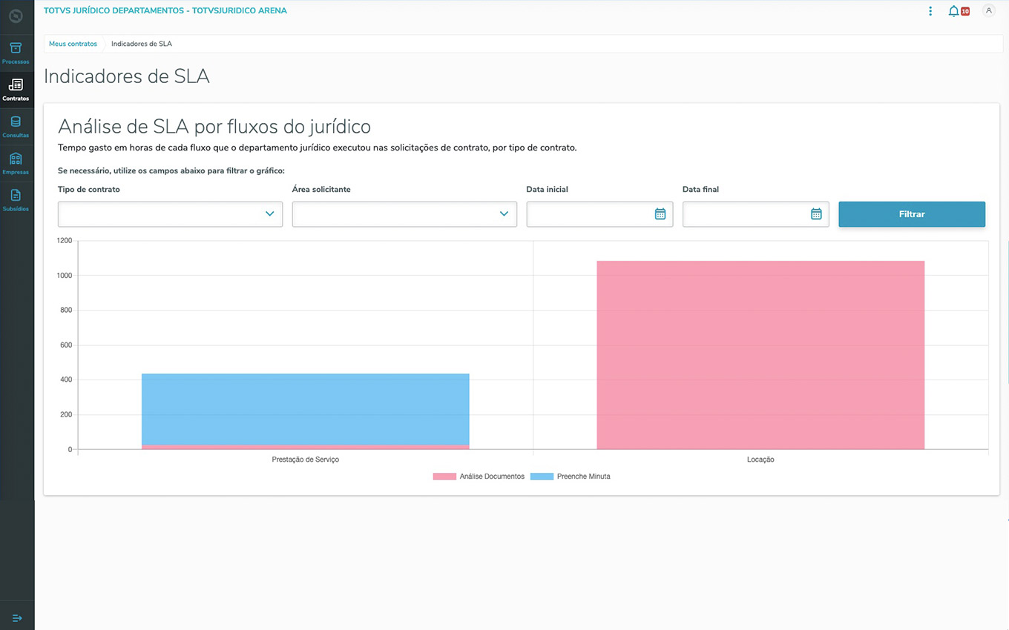Open the Data final calendar picker
The width and height of the screenshot is (1009, 630).
tap(816, 214)
